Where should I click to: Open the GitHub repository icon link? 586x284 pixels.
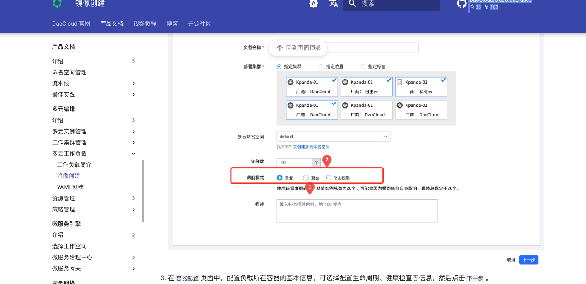pos(462,3)
